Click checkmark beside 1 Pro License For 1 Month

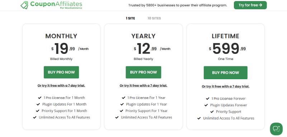coord(39,98)
